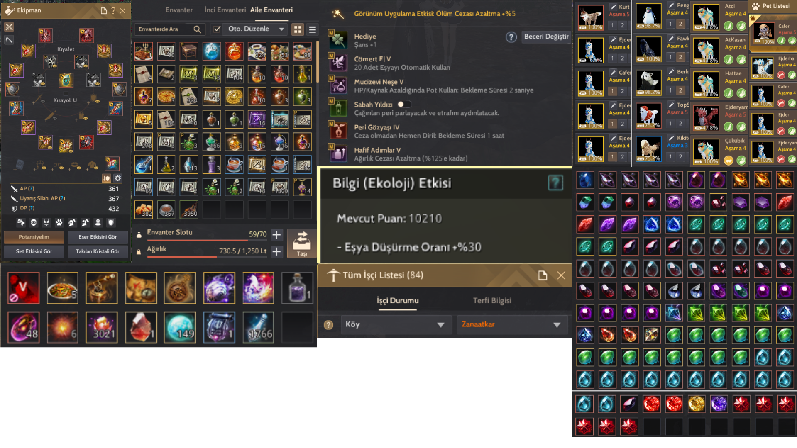Switch to İnci Envanteri tab
The image size is (797, 448).
pyautogui.click(x=225, y=10)
